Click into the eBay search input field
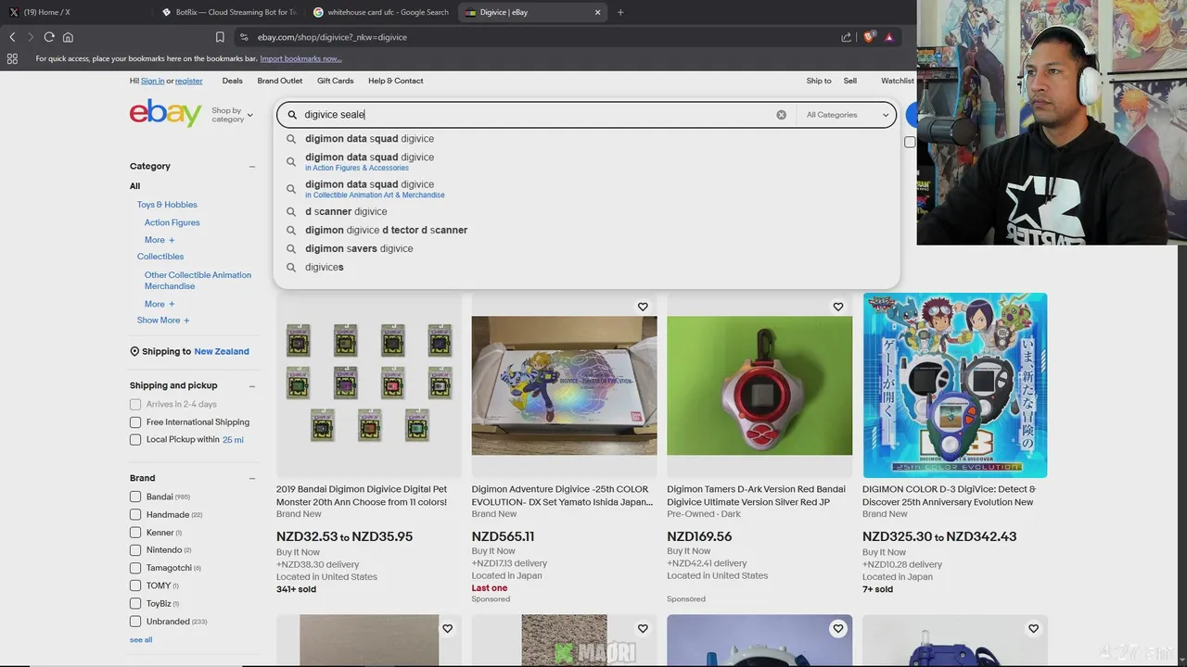The height and width of the screenshot is (667, 1187). point(538,115)
